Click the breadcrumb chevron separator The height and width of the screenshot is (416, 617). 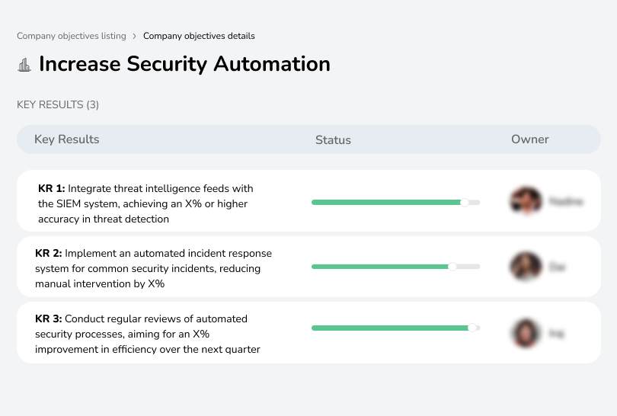tap(135, 37)
